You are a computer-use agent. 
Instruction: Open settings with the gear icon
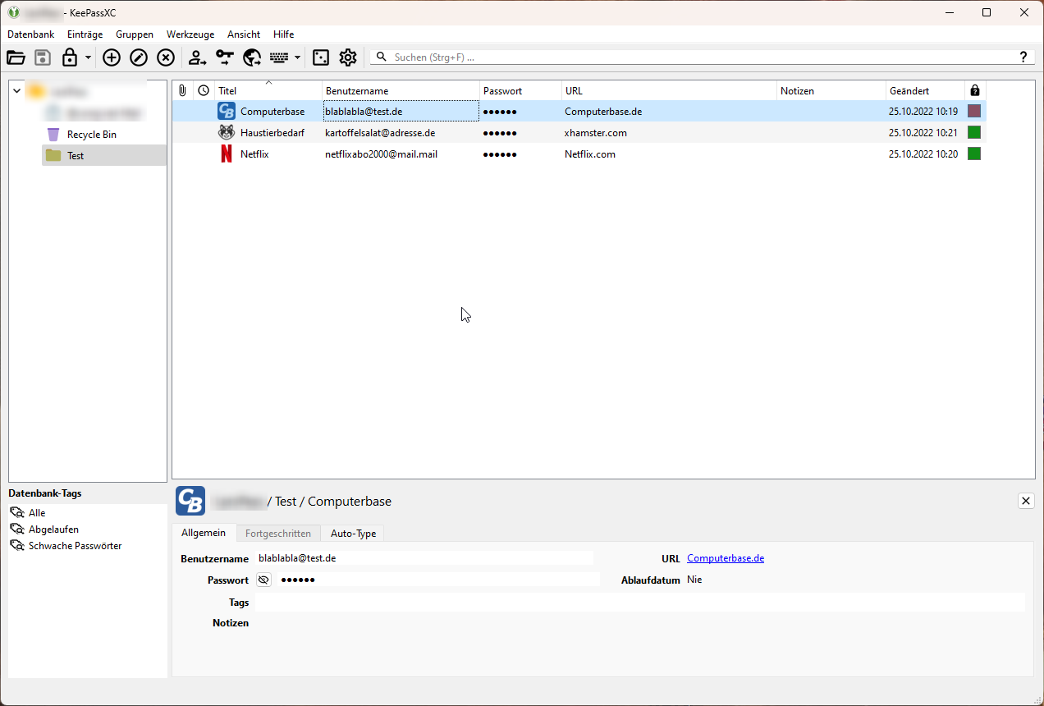click(348, 57)
